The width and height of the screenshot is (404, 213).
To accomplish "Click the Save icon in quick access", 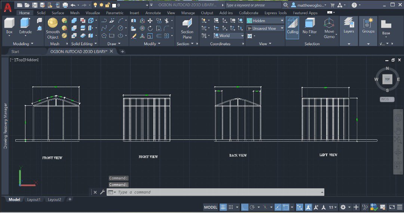I will coord(35,5).
